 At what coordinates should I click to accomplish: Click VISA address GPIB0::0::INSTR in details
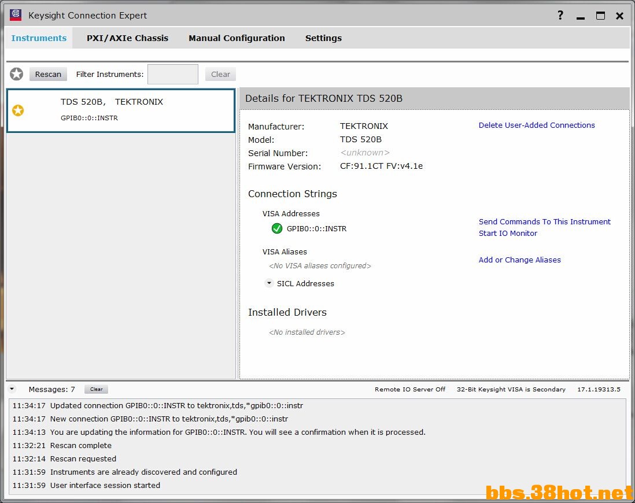coord(317,228)
